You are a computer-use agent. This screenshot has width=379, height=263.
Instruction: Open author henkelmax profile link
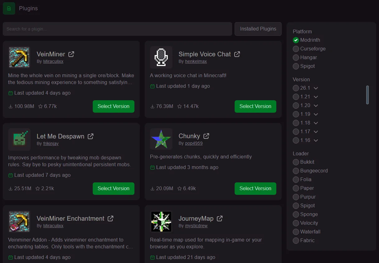(x=196, y=62)
